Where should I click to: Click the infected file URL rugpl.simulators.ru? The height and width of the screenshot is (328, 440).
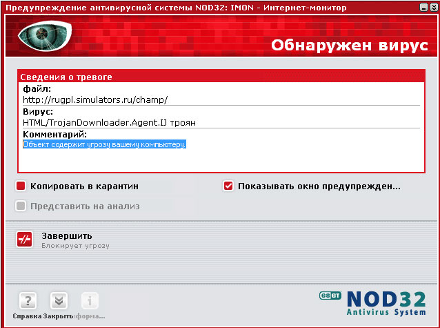pos(95,99)
